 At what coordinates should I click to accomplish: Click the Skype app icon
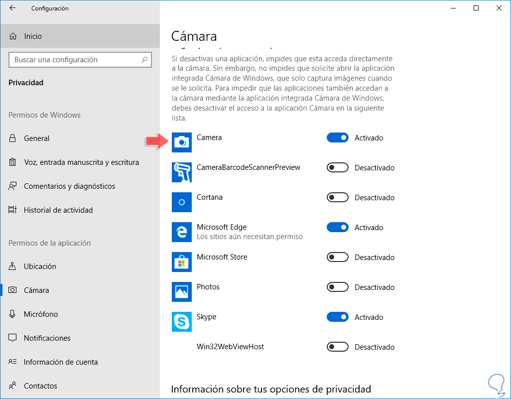pos(181,322)
